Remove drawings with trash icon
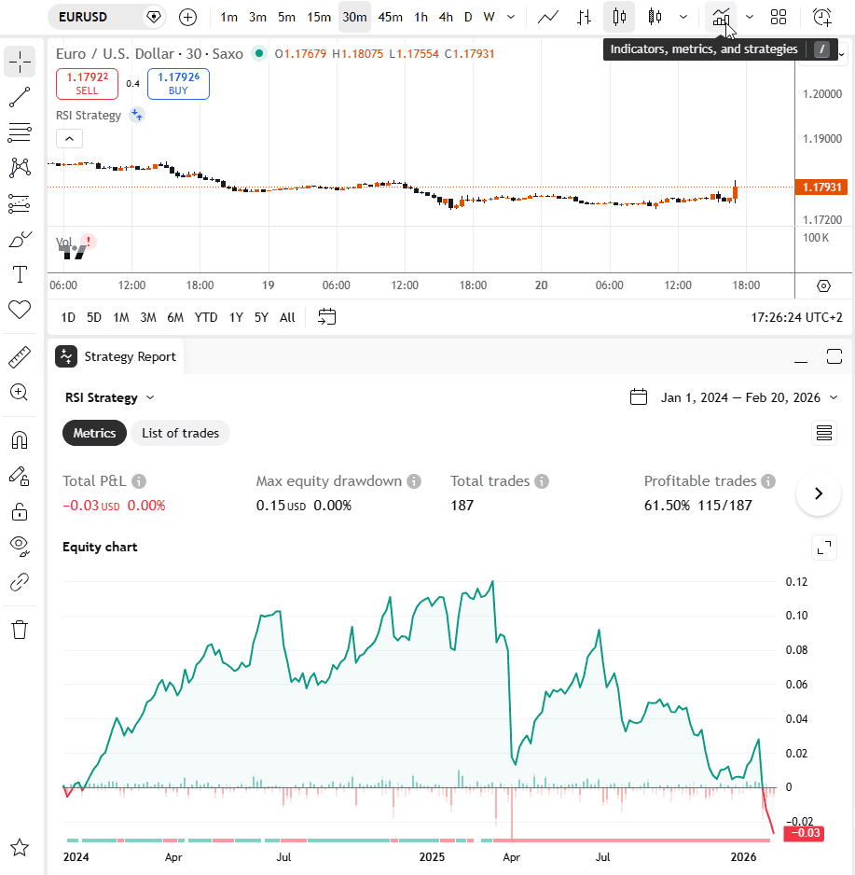Viewport: 855px width, 875px height. tap(20, 630)
